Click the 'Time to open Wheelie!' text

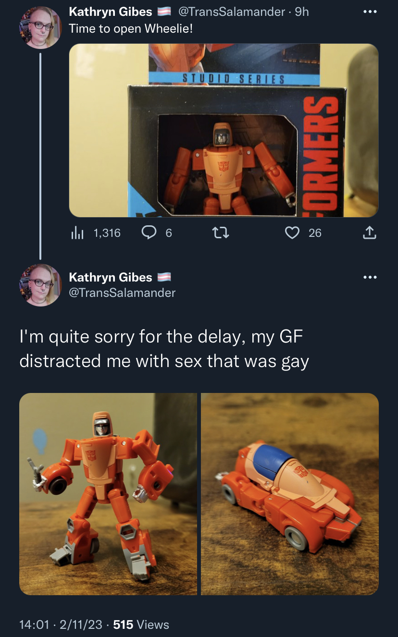(131, 28)
